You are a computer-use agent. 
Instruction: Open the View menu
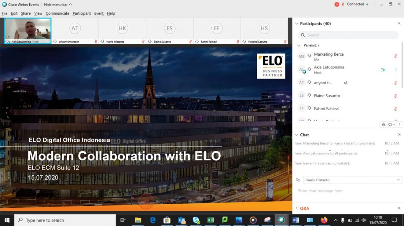coord(38,13)
